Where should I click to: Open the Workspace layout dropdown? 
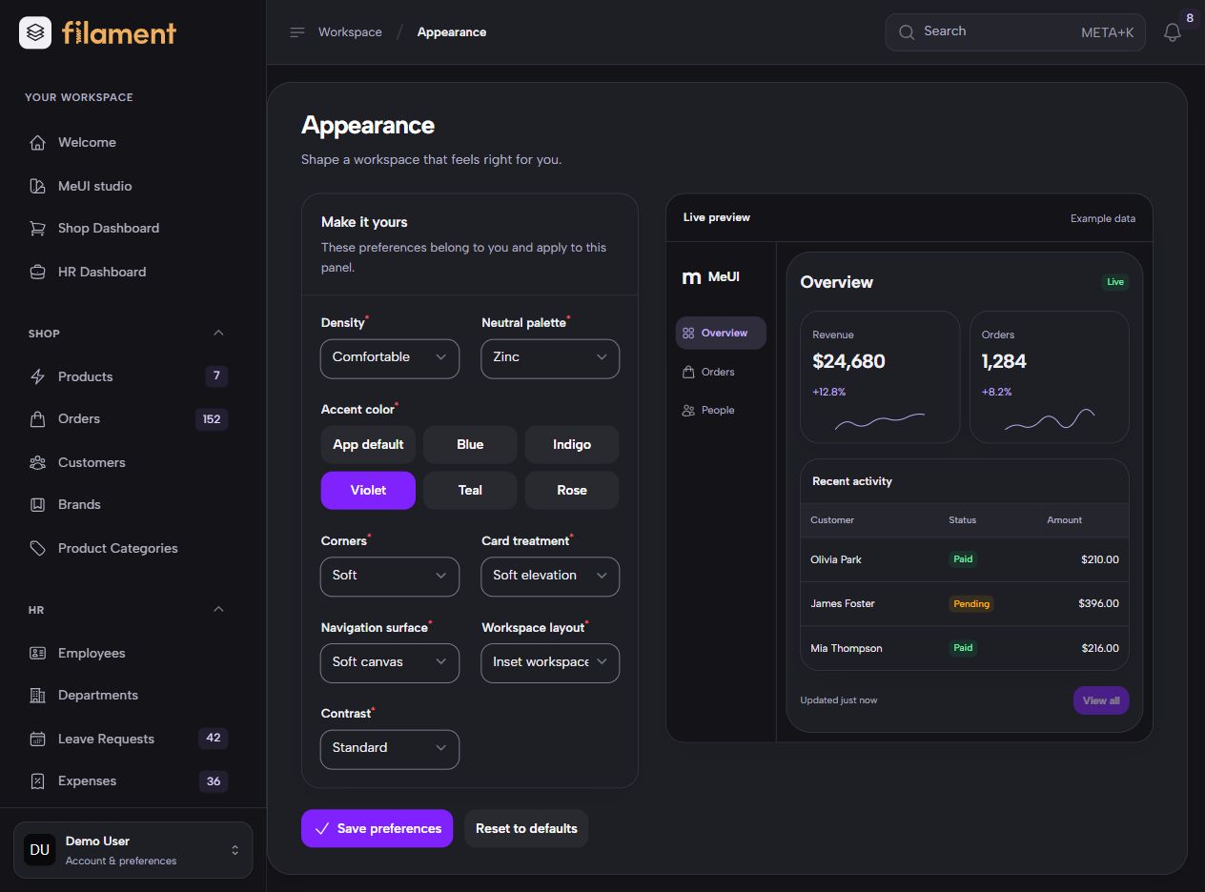coord(550,663)
